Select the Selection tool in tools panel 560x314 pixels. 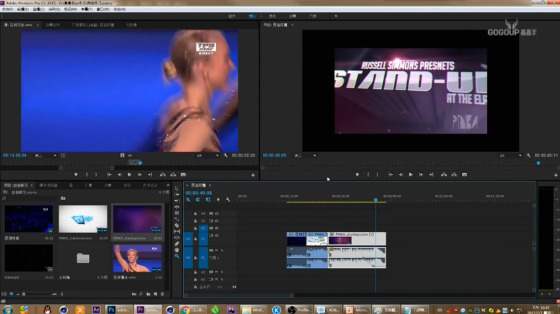pyautogui.click(x=177, y=188)
